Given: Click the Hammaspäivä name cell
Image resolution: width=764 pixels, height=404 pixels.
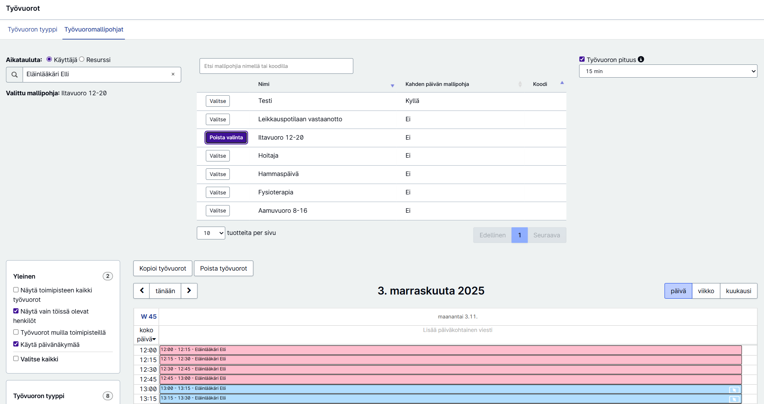Looking at the screenshot, I should click(x=278, y=174).
